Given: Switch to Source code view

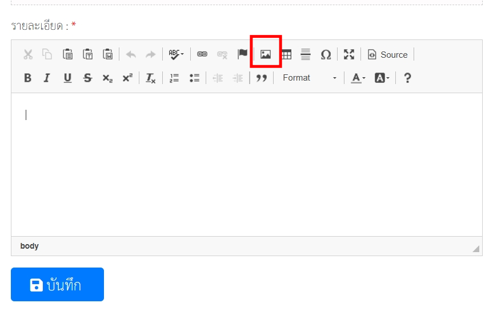Looking at the screenshot, I should pyautogui.click(x=388, y=54).
